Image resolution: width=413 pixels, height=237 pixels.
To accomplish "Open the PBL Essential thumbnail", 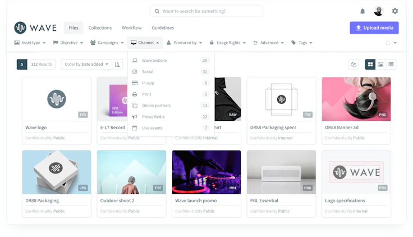I will pyautogui.click(x=281, y=172).
